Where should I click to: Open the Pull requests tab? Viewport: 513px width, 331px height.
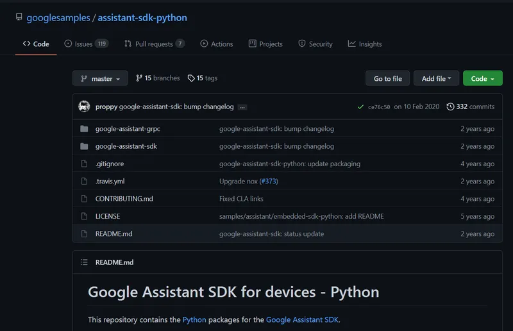click(x=155, y=44)
